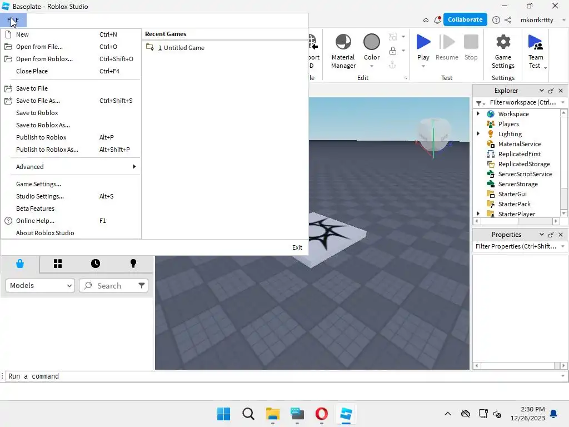Viewport: 569px width, 427px height.
Task: Open Recent tab in Toolbox
Action: pos(96,264)
